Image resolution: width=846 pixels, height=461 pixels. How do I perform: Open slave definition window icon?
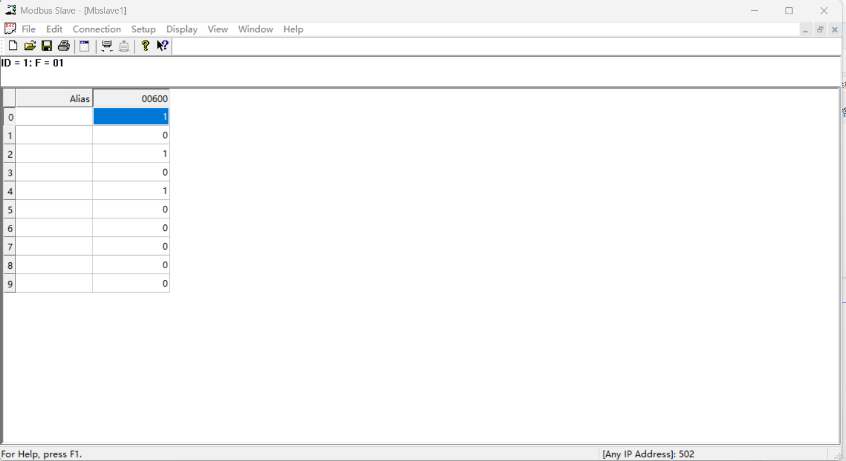[x=84, y=46]
